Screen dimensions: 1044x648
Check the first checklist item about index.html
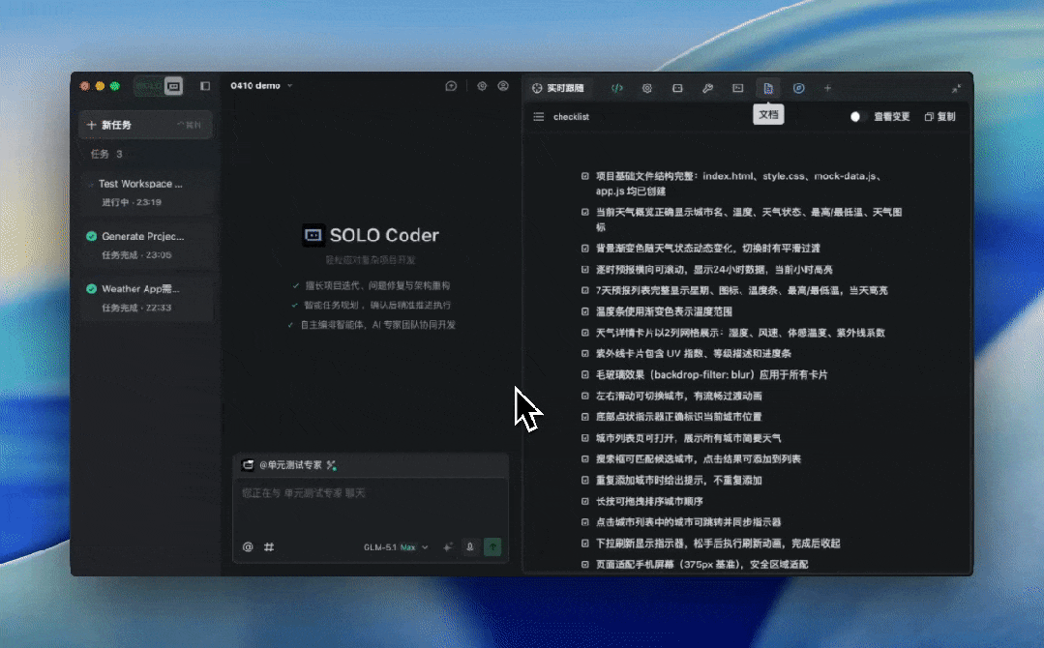(x=585, y=176)
